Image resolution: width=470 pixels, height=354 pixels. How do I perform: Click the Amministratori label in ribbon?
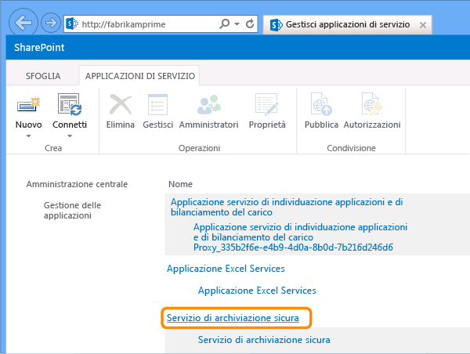pyautogui.click(x=209, y=125)
